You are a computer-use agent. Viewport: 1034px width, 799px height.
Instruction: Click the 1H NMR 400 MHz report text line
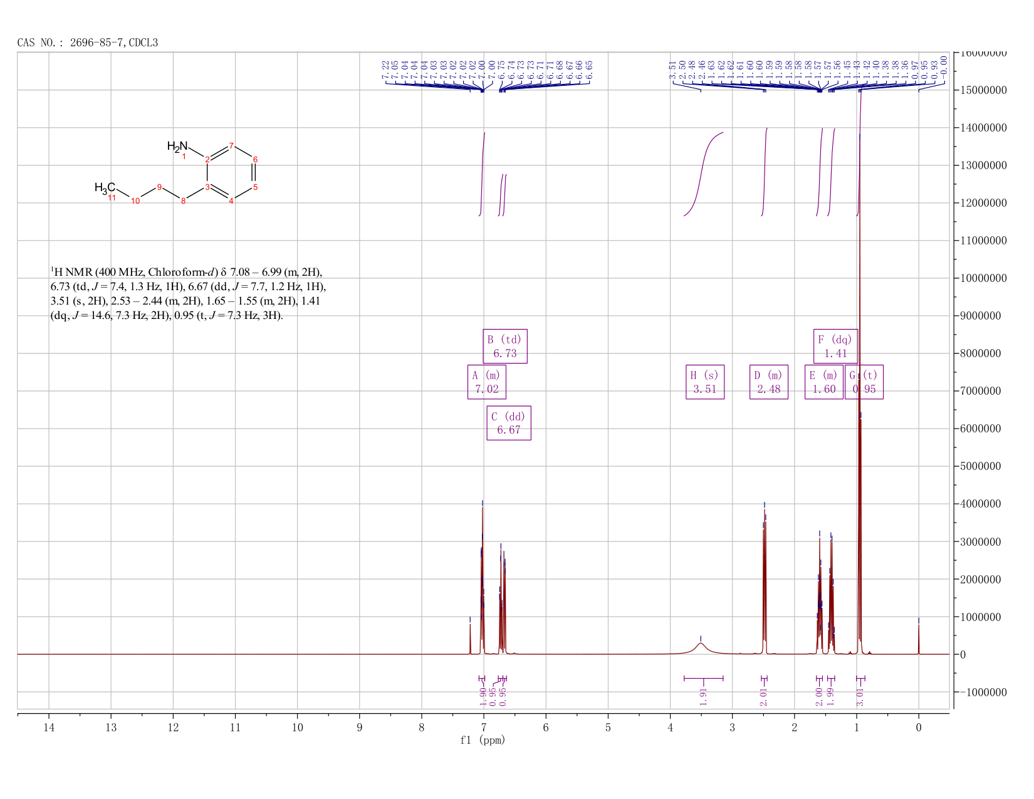pyautogui.click(x=186, y=272)
